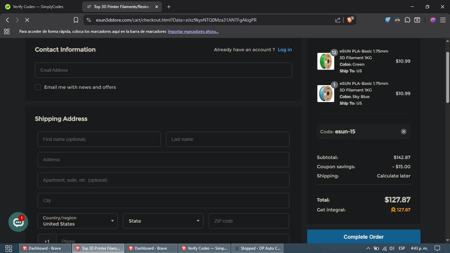This screenshot has height=253, width=450.
Task: Open site information icon in address bar
Action: point(88,20)
